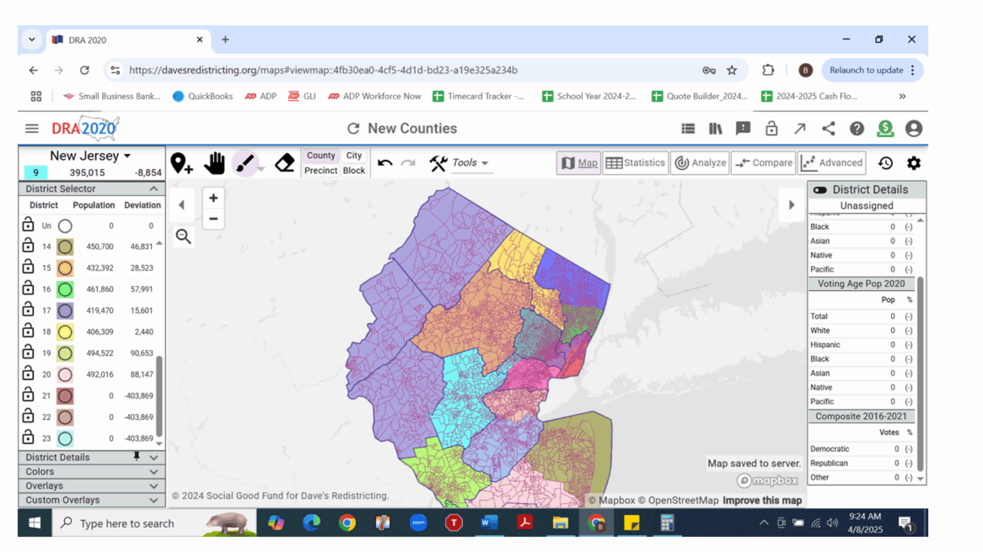This screenshot has height=552, width=983.
Task: Open the library books icon
Action: (x=715, y=129)
